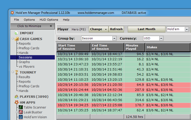Click the Players people icon
Screen dimensions: 191x120
(17, 97)
